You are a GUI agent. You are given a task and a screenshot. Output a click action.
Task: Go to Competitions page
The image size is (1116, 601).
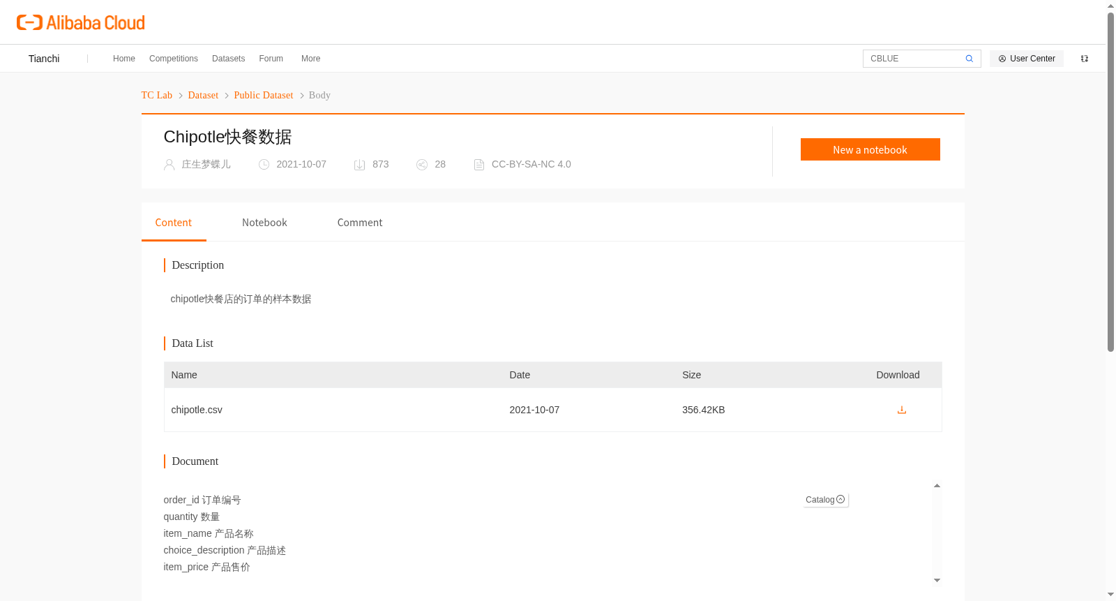[x=174, y=59]
